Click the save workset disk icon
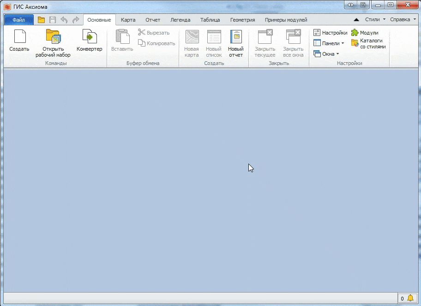Viewport: 421px width, 306px height. pyautogui.click(x=52, y=19)
